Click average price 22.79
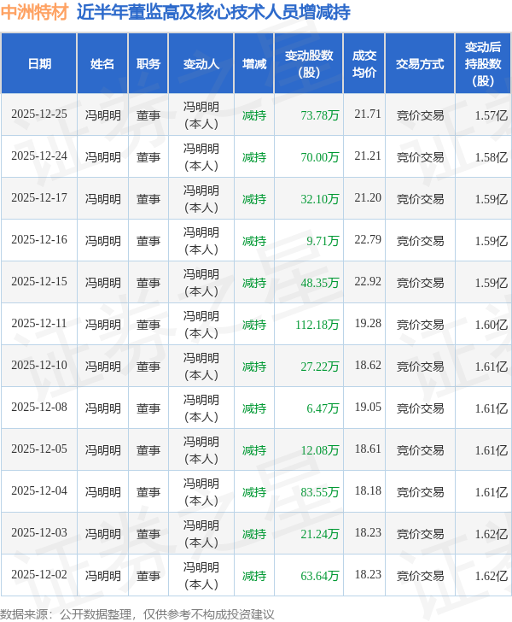 368,239
